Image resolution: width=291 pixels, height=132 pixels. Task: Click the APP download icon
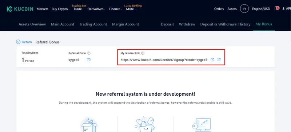pos(283,9)
